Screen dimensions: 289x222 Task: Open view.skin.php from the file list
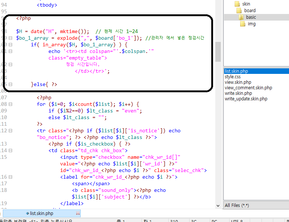[x=238, y=82]
